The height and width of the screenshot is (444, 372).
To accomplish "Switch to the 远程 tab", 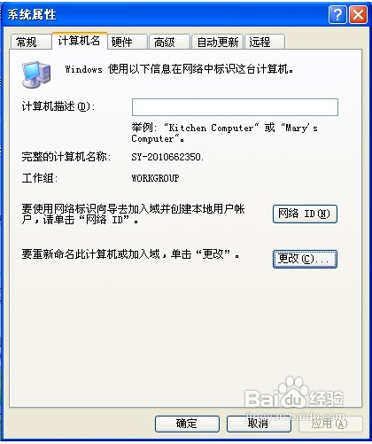I will (265, 42).
